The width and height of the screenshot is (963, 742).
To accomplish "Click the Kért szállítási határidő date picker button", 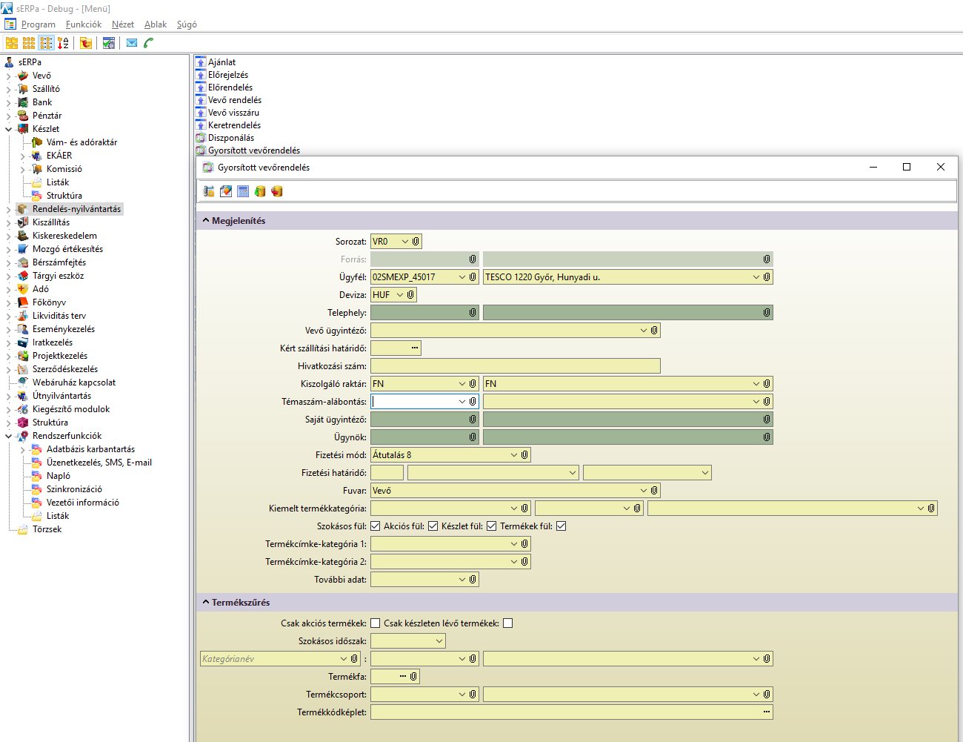I will [x=415, y=348].
